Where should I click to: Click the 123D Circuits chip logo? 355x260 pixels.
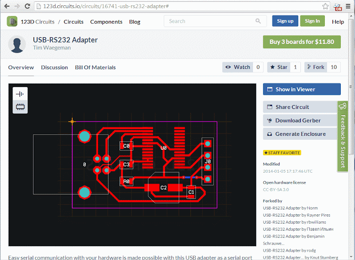coord(12,21)
